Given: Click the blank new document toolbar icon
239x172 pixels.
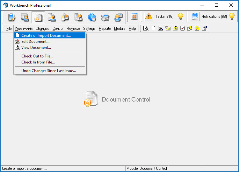Looking at the screenshot, I should (x=153, y=28).
